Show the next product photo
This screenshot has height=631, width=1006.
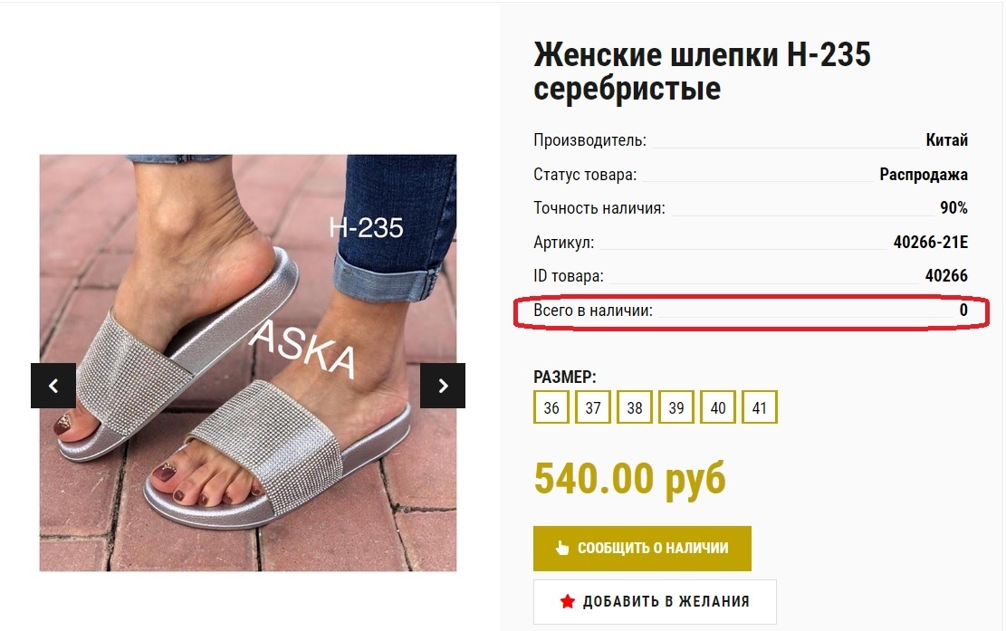(x=443, y=386)
